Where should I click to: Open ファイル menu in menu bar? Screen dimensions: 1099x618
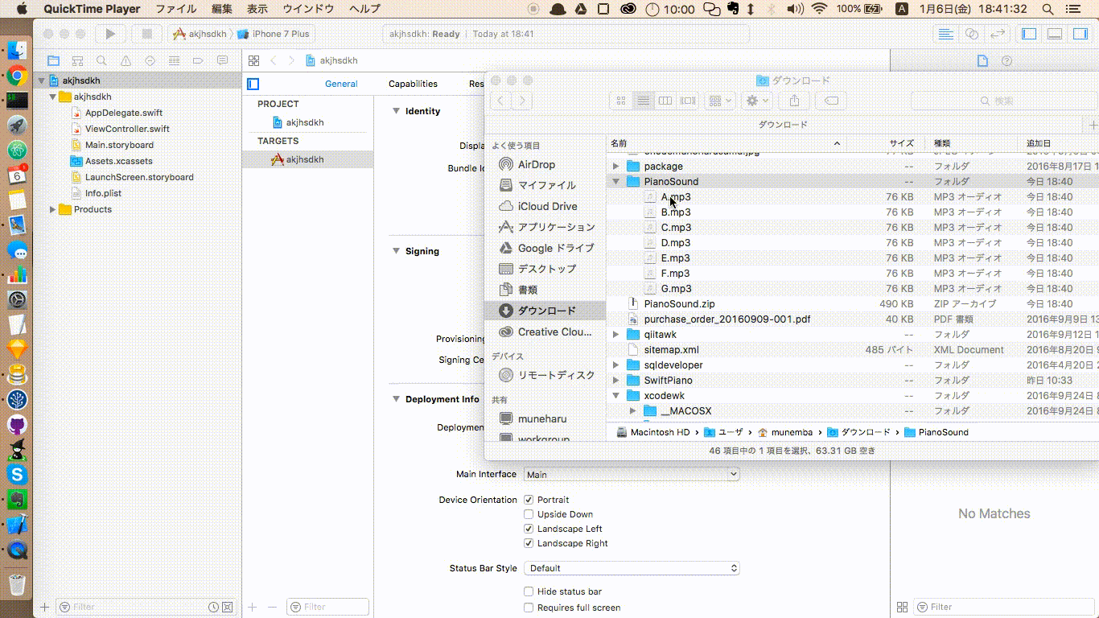coord(175,9)
